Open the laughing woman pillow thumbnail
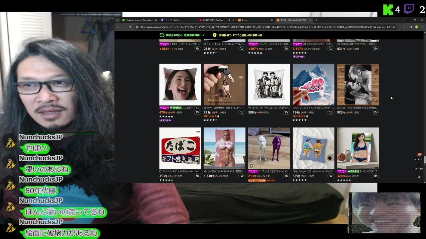 click(x=180, y=84)
